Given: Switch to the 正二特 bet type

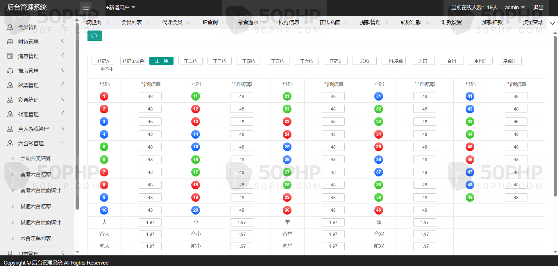Looking at the screenshot, I should [x=190, y=61].
